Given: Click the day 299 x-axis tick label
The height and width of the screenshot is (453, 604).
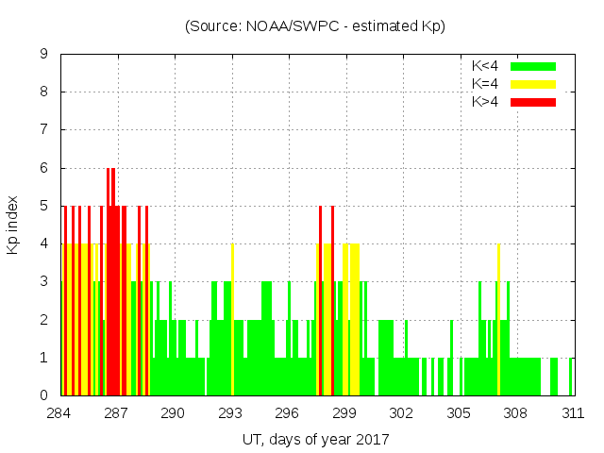Looking at the screenshot, I should point(344,413).
